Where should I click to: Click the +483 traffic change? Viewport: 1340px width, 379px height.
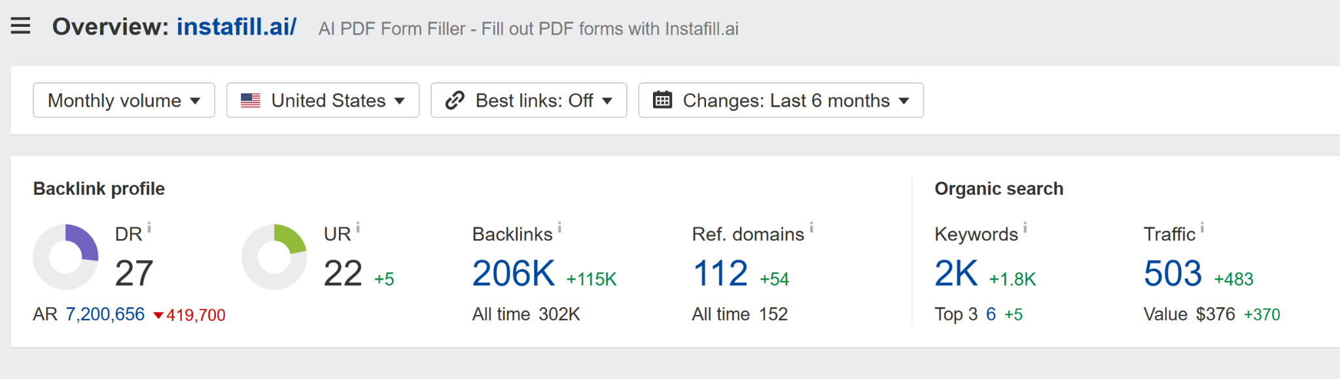tap(1234, 280)
